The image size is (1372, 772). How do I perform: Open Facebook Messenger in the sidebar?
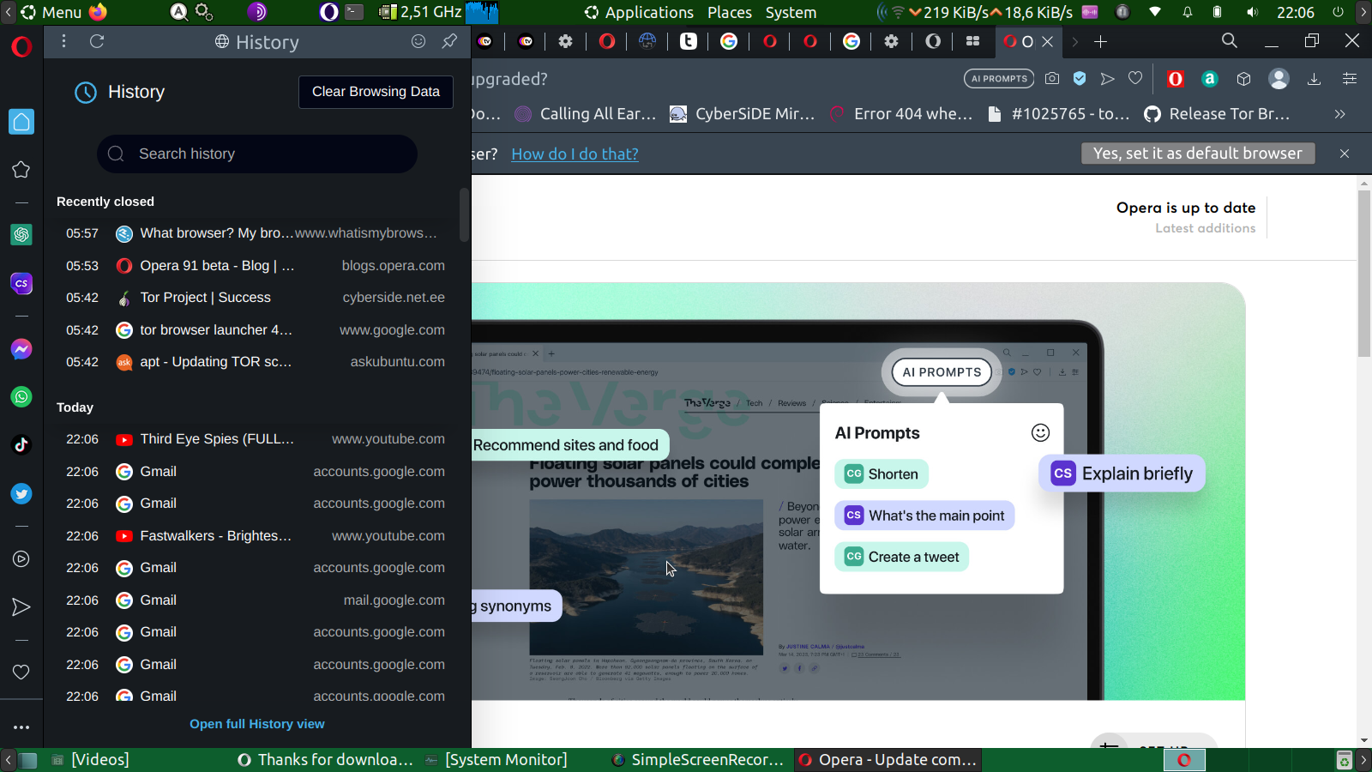click(21, 349)
